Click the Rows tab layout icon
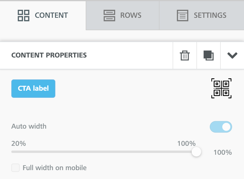This screenshot has height=179, width=244. (109, 15)
